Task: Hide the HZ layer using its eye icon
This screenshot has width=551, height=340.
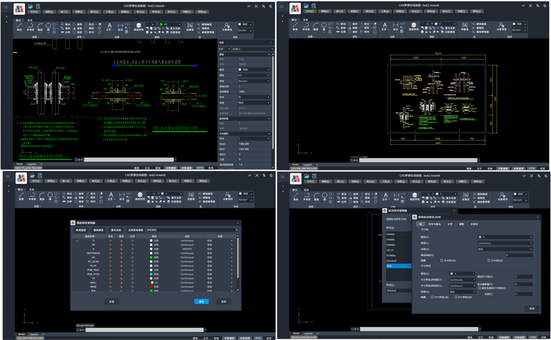Action: (110, 258)
